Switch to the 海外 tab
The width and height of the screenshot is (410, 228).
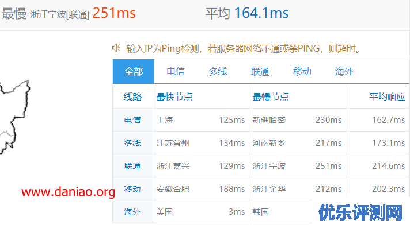click(x=344, y=71)
